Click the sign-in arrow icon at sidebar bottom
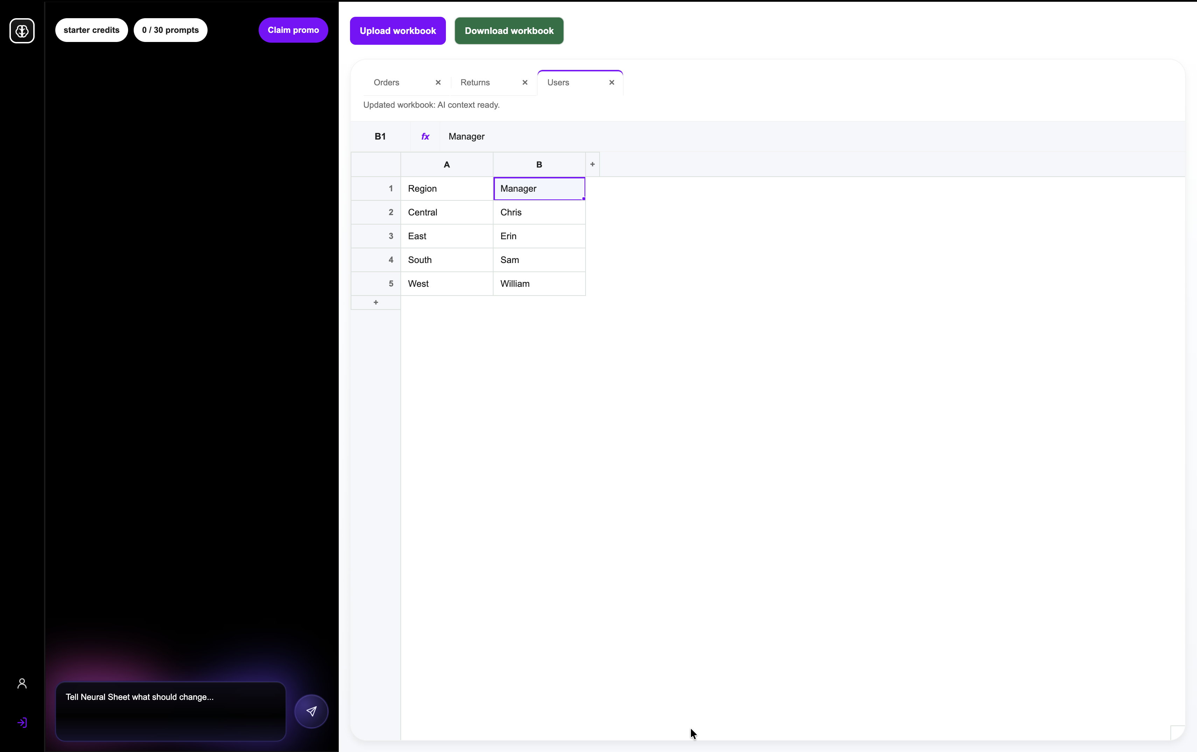The height and width of the screenshot is (752, 1197). [22, 722]
